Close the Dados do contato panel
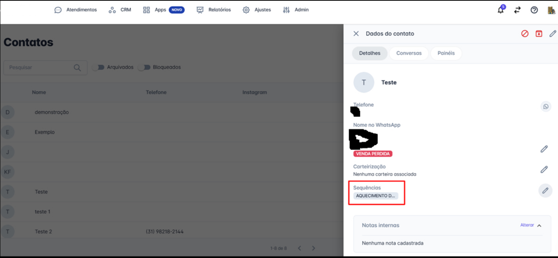Viewport: 558px width, 258px height. point(356,34)
